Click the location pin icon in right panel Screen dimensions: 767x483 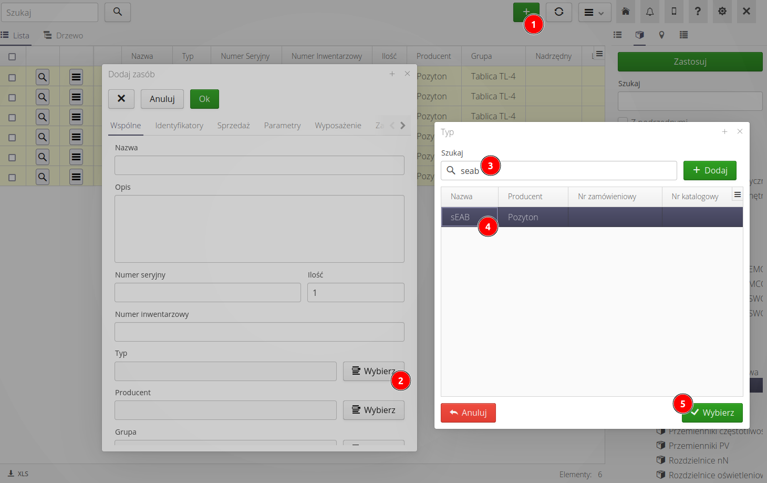pyautogui.click(x=661, y=35)
